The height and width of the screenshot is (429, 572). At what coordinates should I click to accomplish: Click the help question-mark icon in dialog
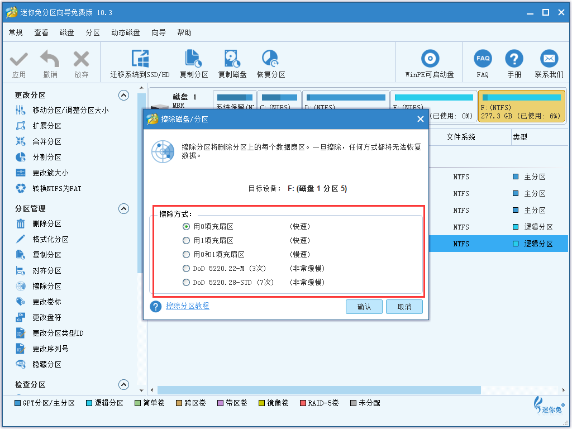click(156, 307)
